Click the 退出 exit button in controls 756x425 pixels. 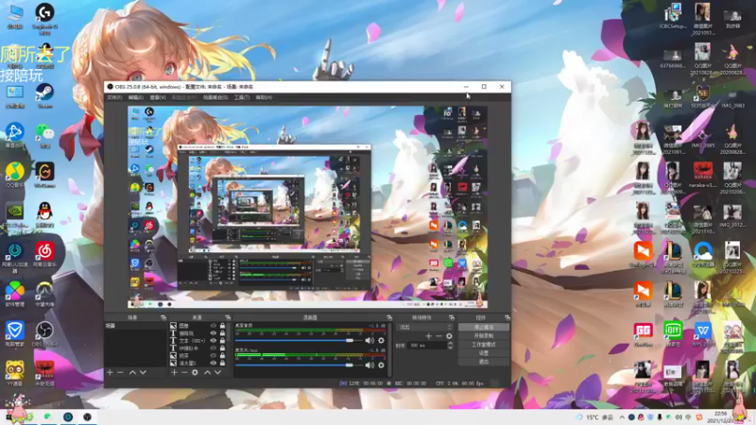pyautogui.click(x=483, y=362)
